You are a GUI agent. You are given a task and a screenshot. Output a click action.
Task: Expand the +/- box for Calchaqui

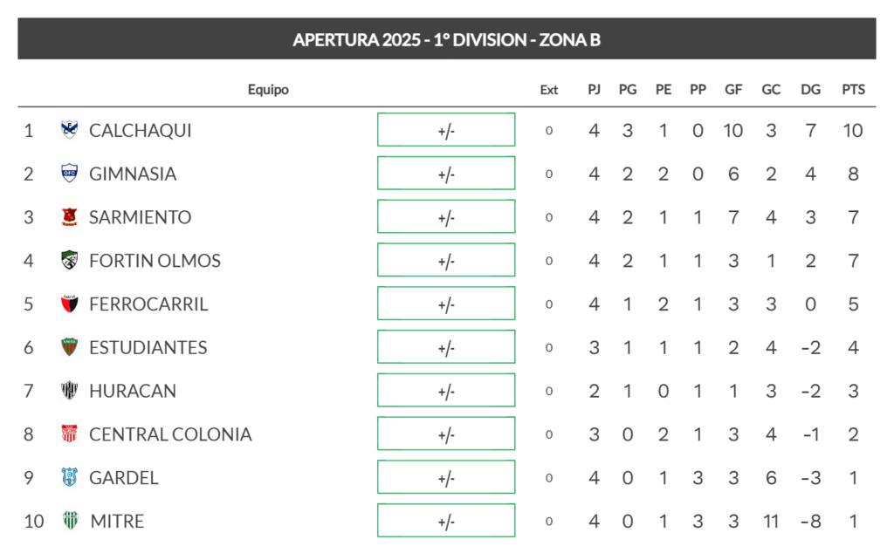[x=446, y=130]
